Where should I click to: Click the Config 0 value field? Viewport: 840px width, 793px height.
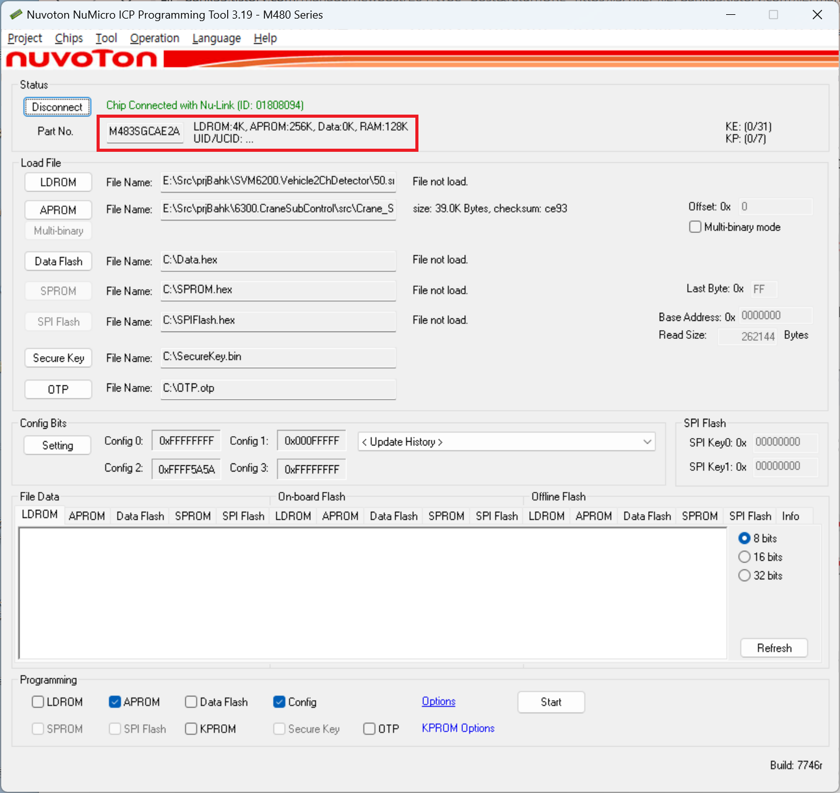186,441
